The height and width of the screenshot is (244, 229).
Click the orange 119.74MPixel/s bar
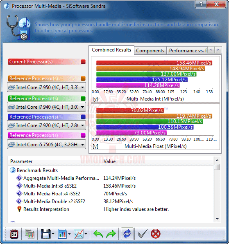[x=154, y=116]
